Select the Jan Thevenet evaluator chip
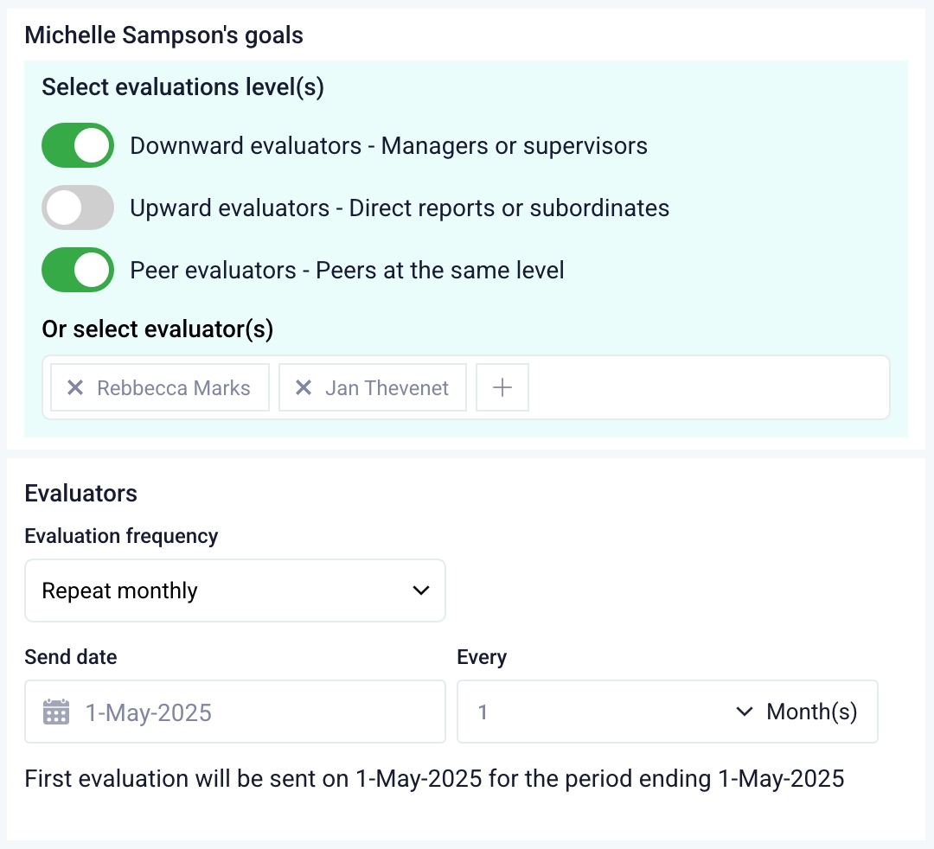934x849 pixels. tap(387, 387)
